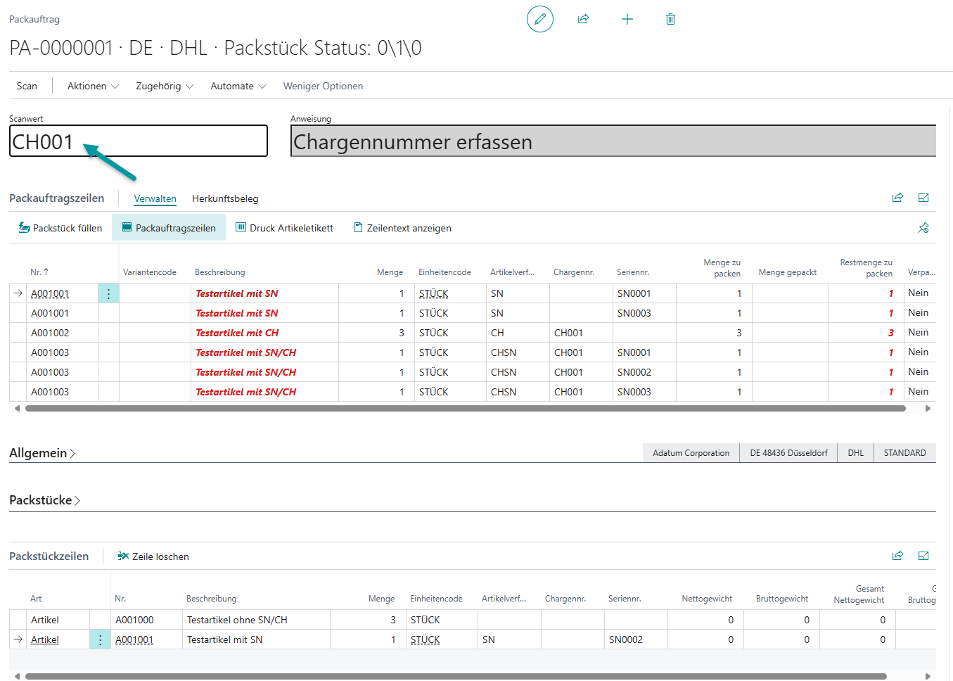The image size is (953, 681).
Task: Click the pin icon in Packauftragszeilen toolbar
Action: tap(923, 228)
